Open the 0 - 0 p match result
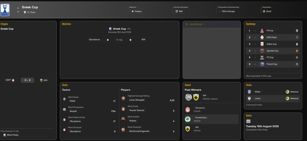Screen dimensions: 307x141 point(120,40)
